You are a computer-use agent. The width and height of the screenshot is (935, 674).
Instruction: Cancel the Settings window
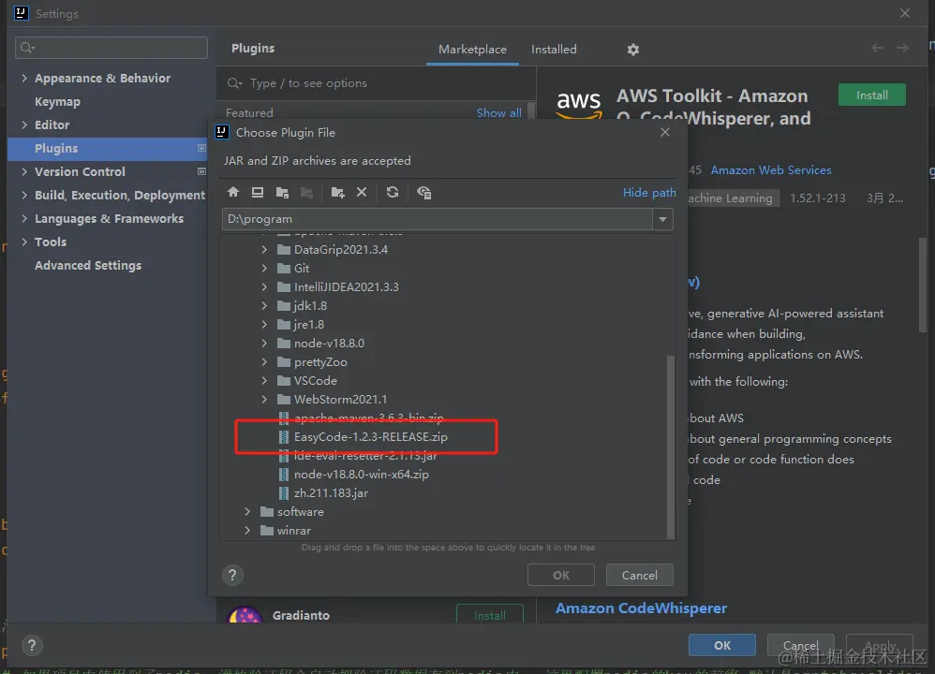[800, 645]
